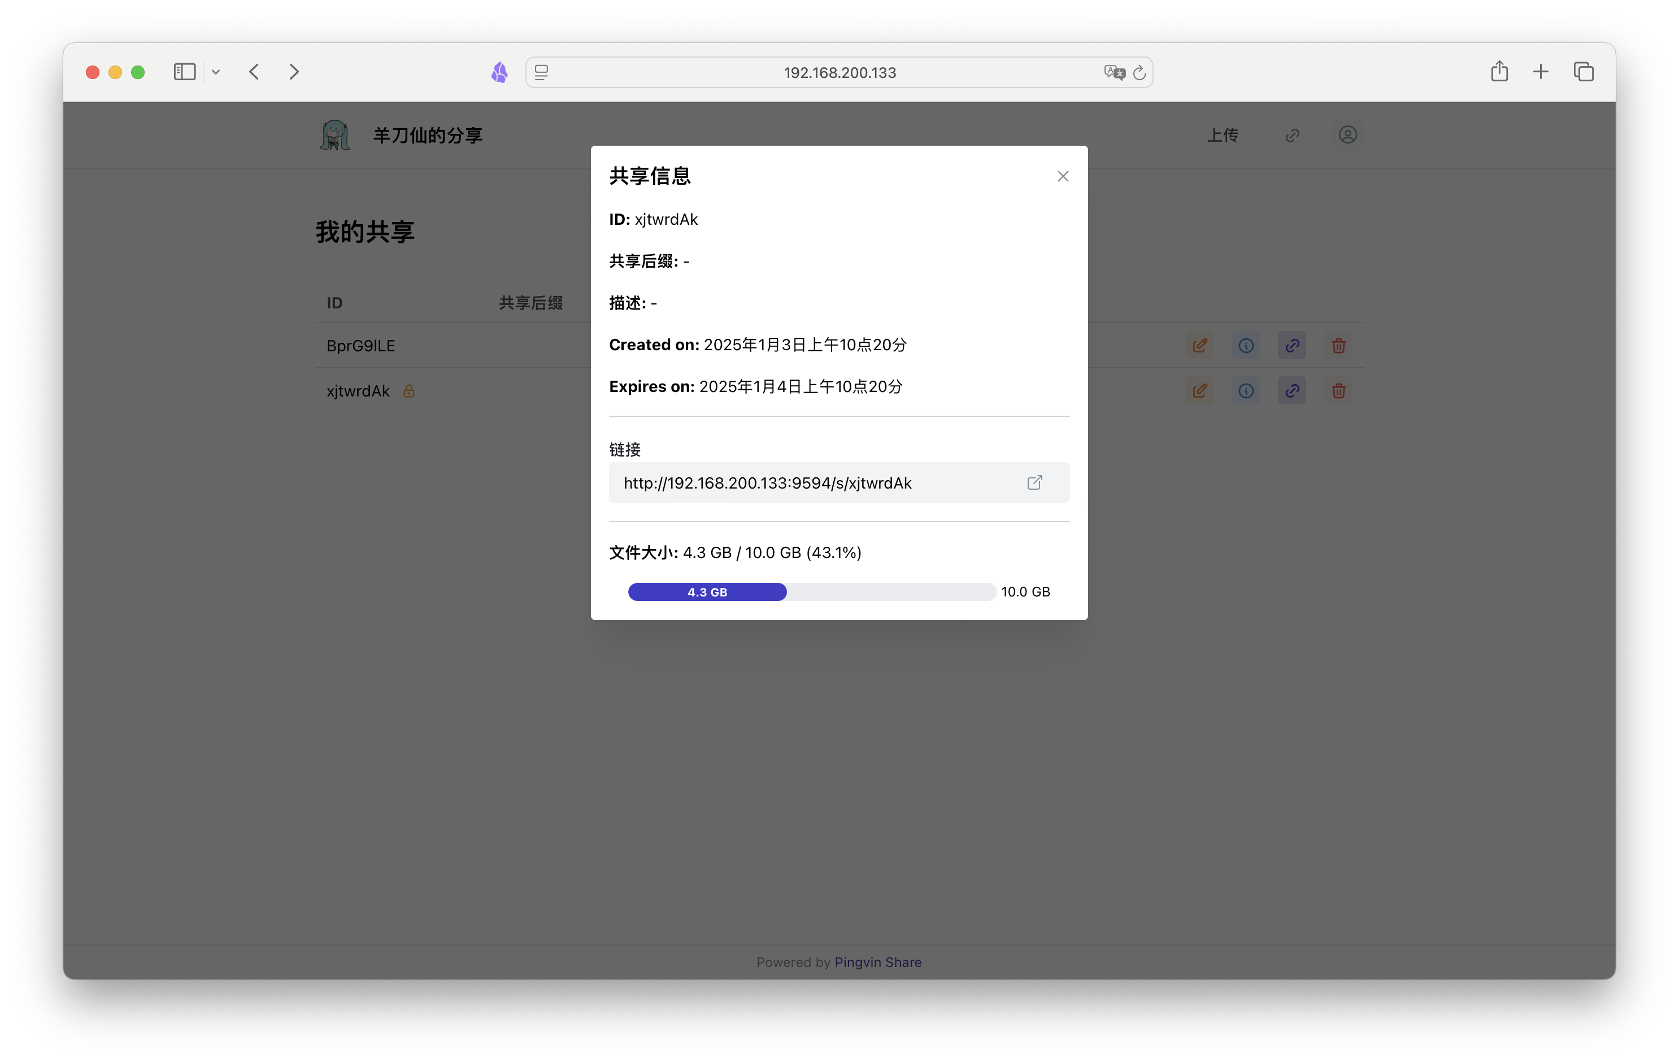Click the purple browser extension icon
This screenshot has width=1679, height=1063.
click(x=499, y=72)
